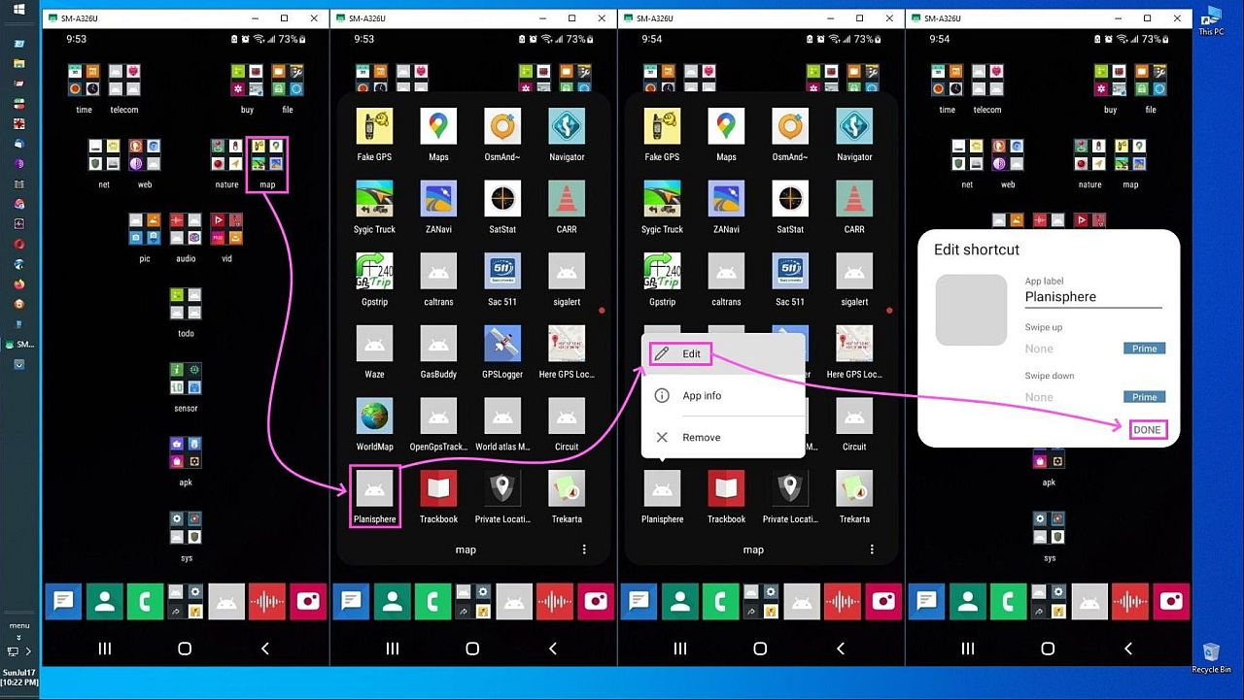
Task: Open apk folder in 9:53 home screen window
Action: [186, 453]
